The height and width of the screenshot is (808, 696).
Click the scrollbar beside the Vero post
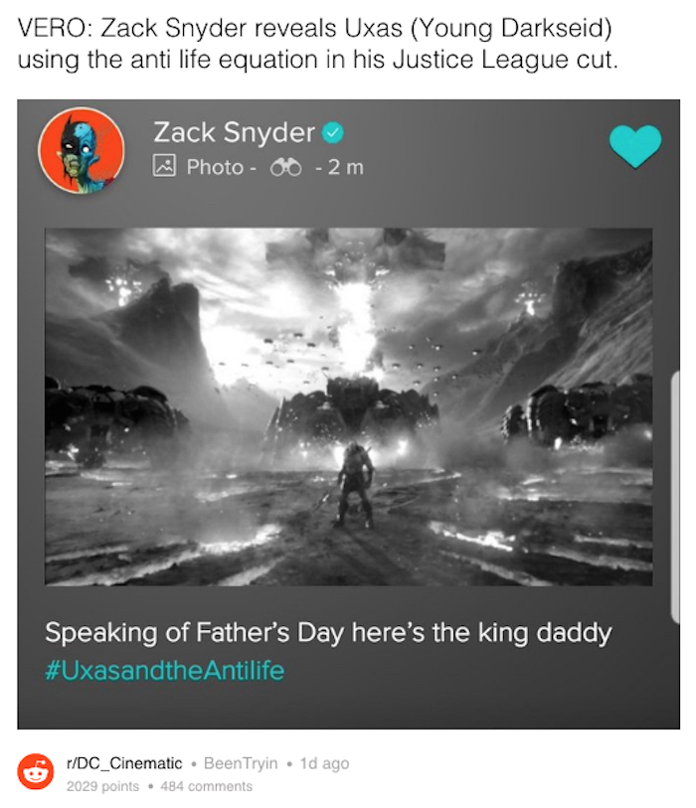click(x=675, y=497)
